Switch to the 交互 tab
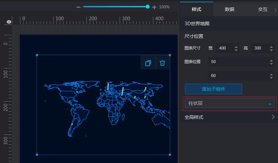This screenshot has height=163, width=278. (263, 9)
